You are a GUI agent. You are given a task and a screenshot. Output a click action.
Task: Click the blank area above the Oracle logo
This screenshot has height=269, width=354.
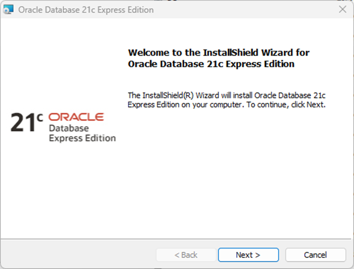(63, 68)
